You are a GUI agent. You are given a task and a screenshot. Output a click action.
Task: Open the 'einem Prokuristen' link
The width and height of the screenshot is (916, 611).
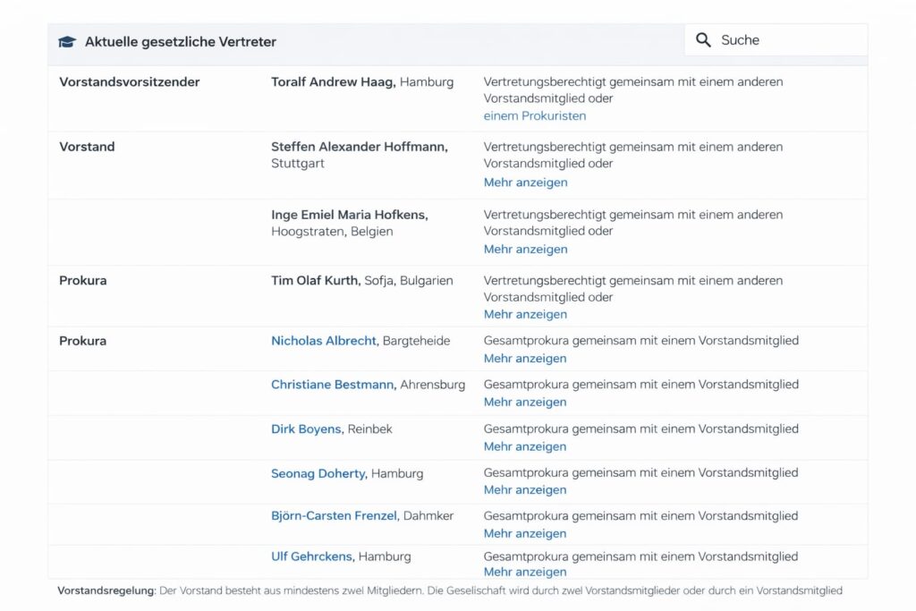click(x=535, y=115)
